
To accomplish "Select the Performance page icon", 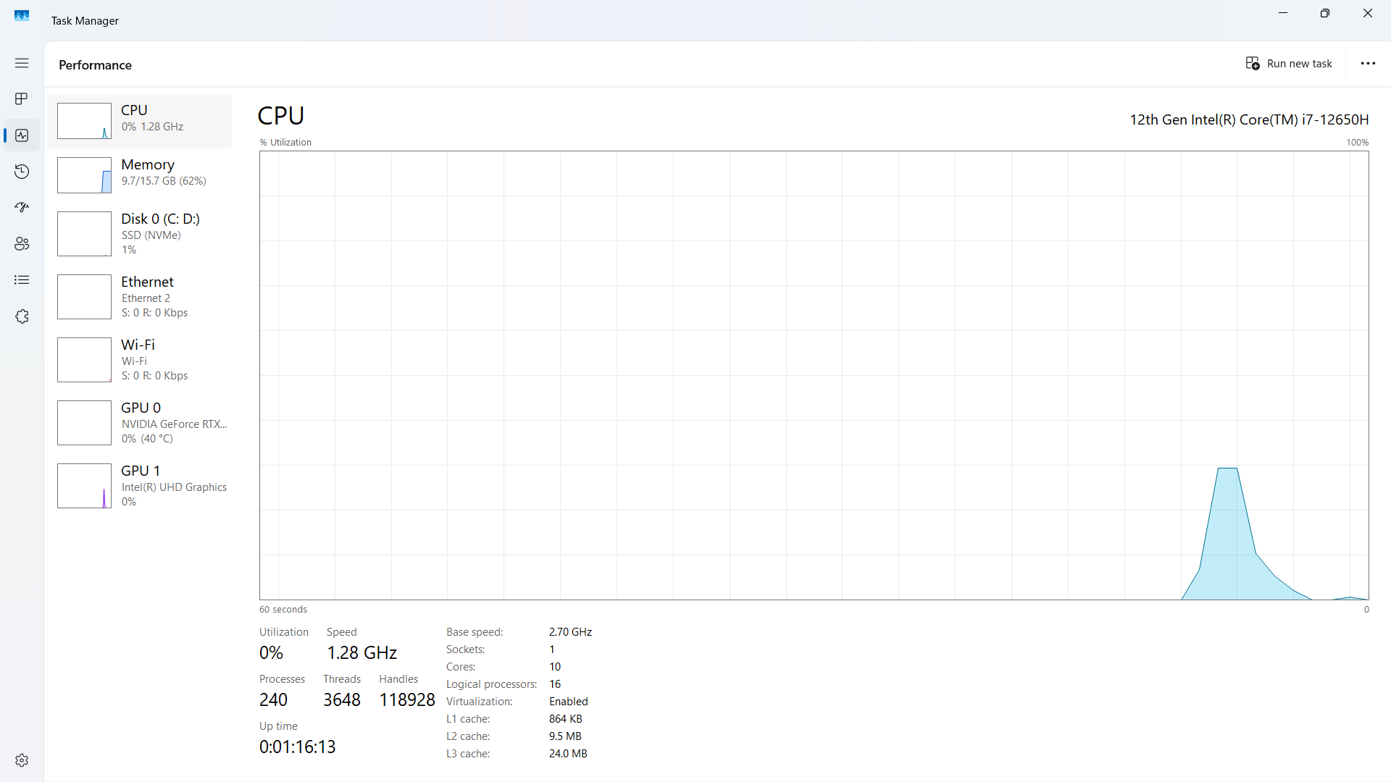I will (22, 135).
